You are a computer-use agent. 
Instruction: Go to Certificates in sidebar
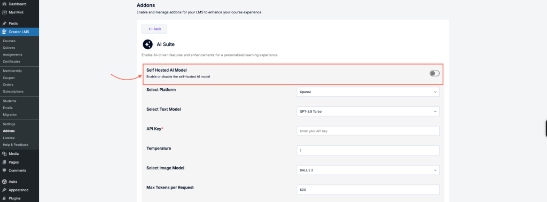[12, 61]
